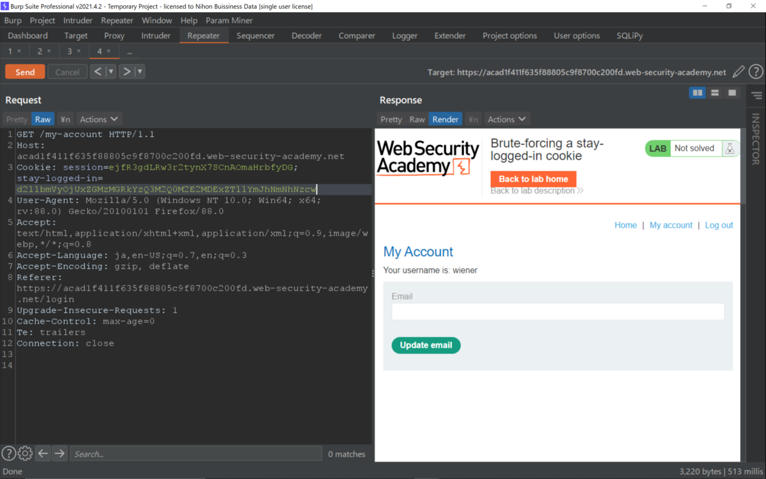Close Repeater tab 3
Image resolution: width=766 pixels, height=479 pixels.
[79, 51]
